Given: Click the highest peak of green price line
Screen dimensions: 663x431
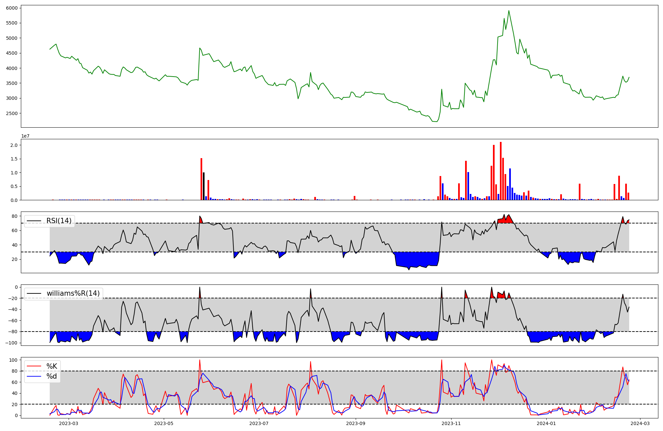Looking at the screenshot, I should tap(509, 11).
